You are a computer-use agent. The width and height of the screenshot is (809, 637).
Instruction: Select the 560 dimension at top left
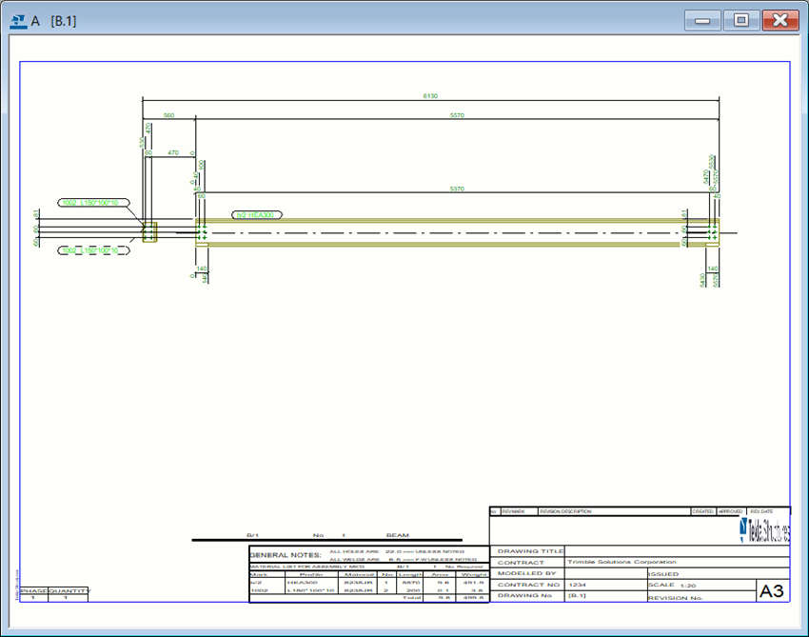(x=168, y=115)
